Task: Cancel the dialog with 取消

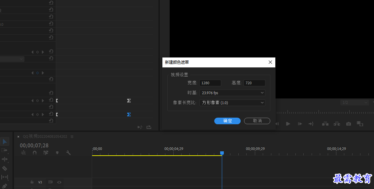Action: [x=257, y=121]
